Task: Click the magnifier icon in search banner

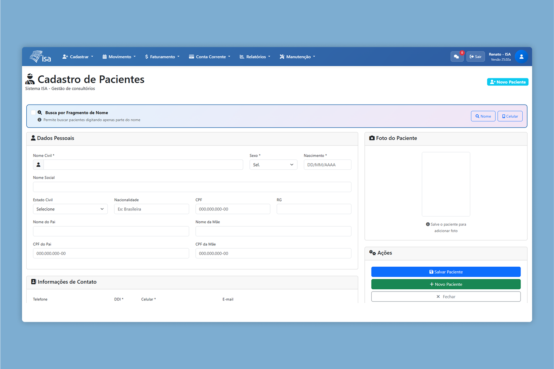Action: [40, 112]
